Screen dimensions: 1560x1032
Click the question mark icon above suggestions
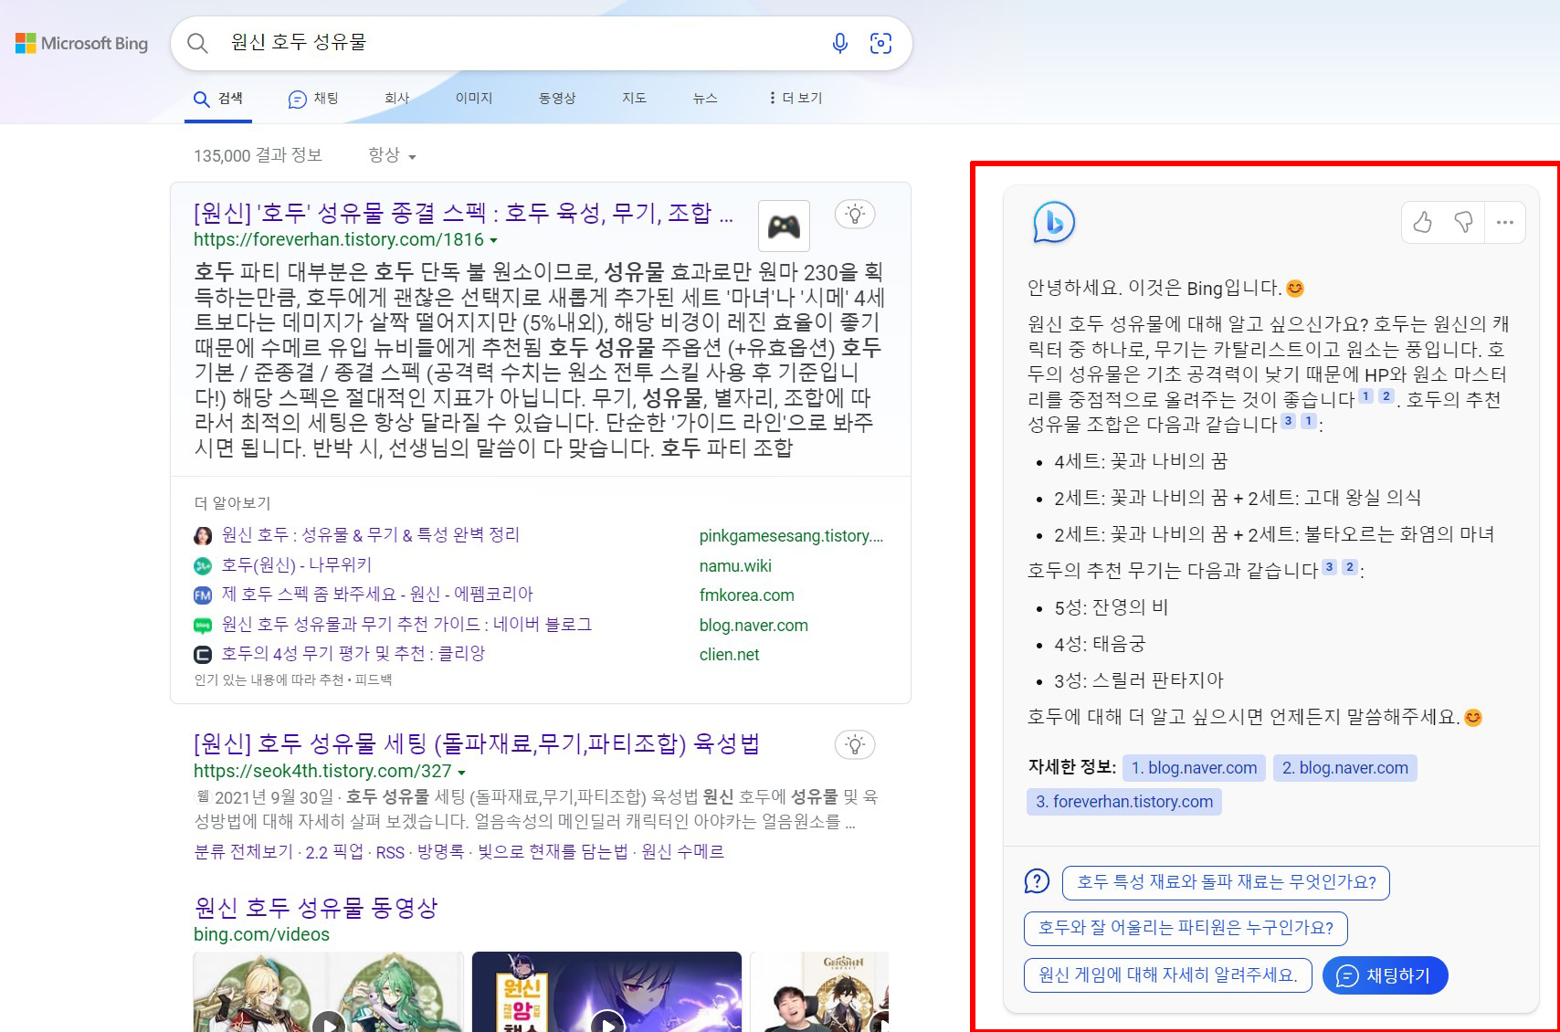coord(1037,881)
